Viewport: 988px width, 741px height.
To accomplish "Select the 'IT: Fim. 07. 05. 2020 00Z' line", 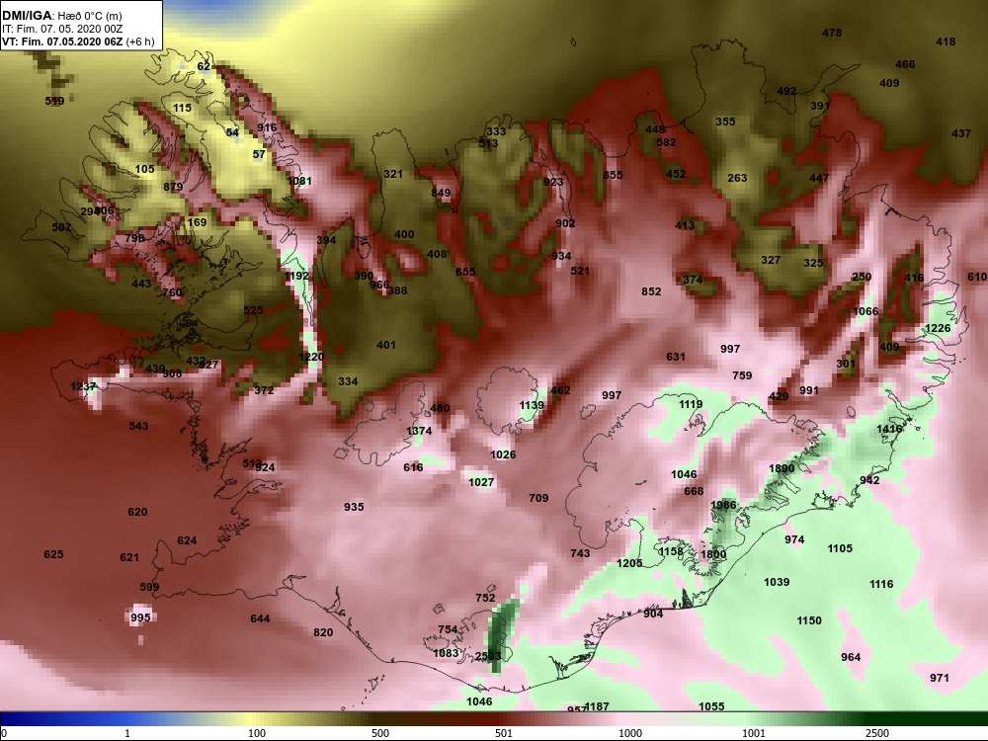I will click(60, 29).
